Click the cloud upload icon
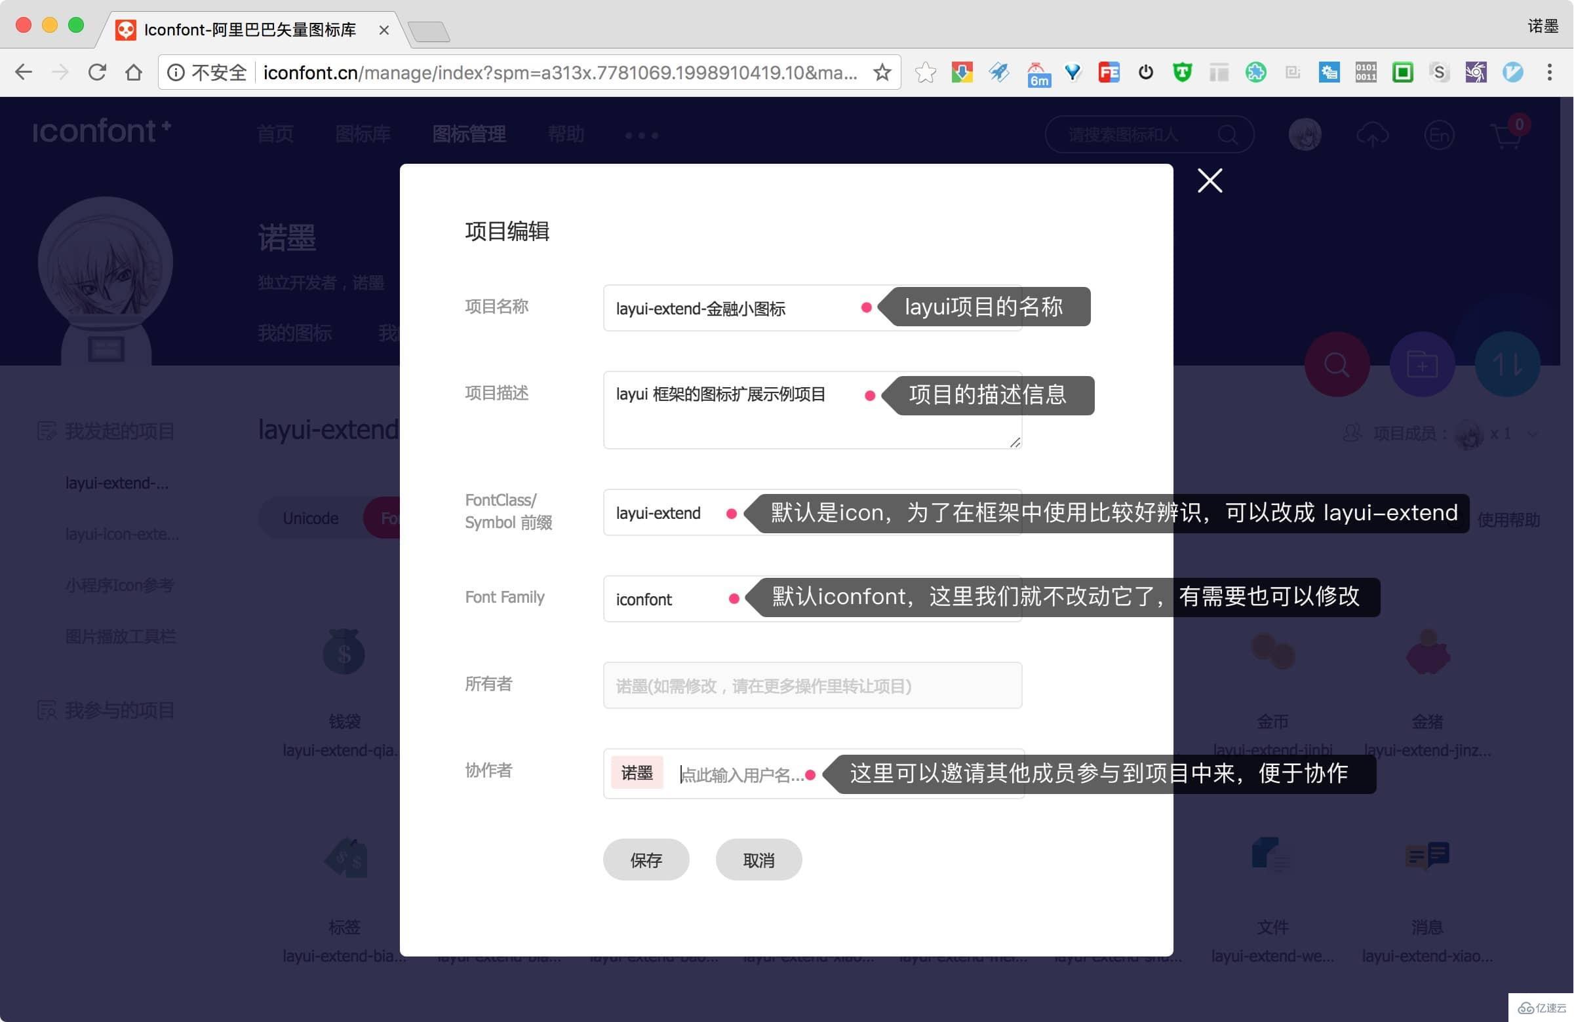Image resolution: width=1574 pixels, height=1022 pixels. point(1372,135)
